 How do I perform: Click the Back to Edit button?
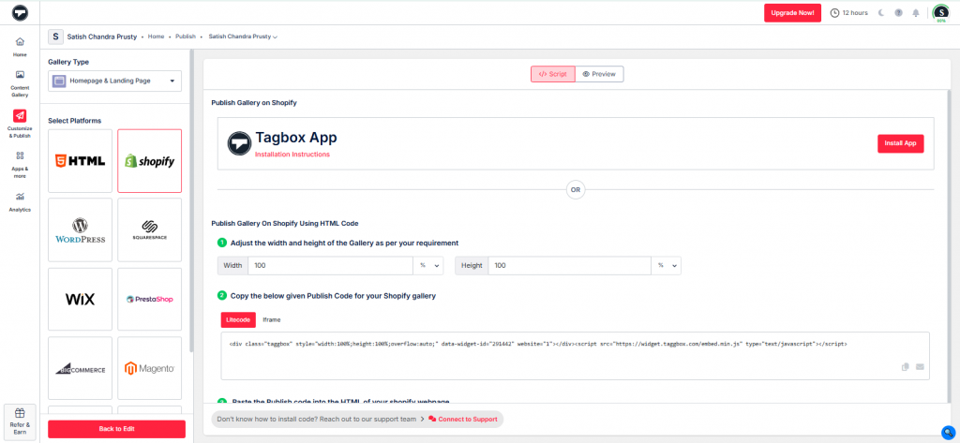[x=116, y=429]
